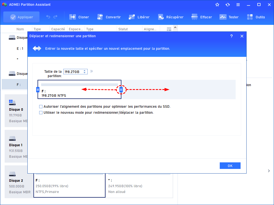Image resolution: width=274 pixels, height=205 pixels.
Task: Expand advanced size options double chevron
Action: [x=92, y=71]
